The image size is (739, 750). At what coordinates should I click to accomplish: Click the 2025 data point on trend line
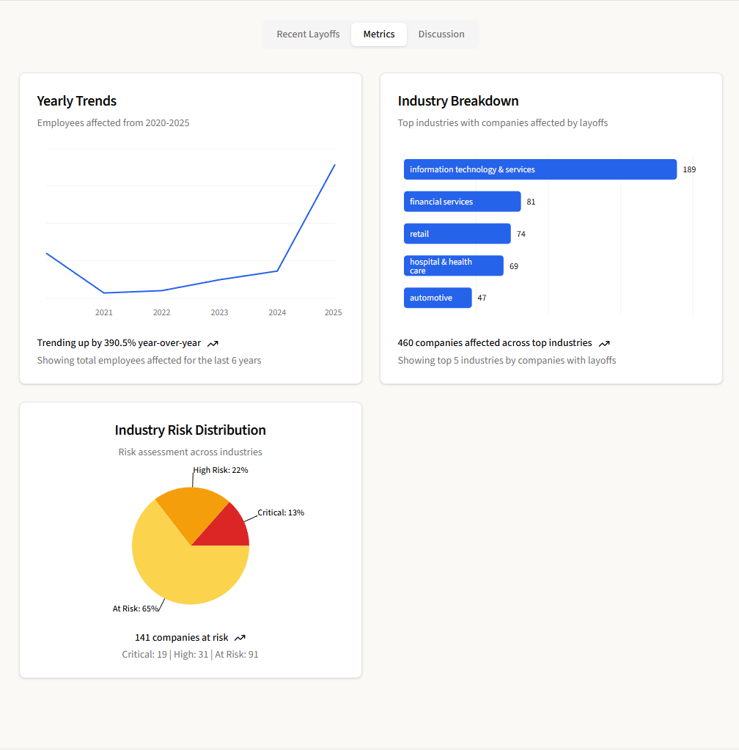334,164
